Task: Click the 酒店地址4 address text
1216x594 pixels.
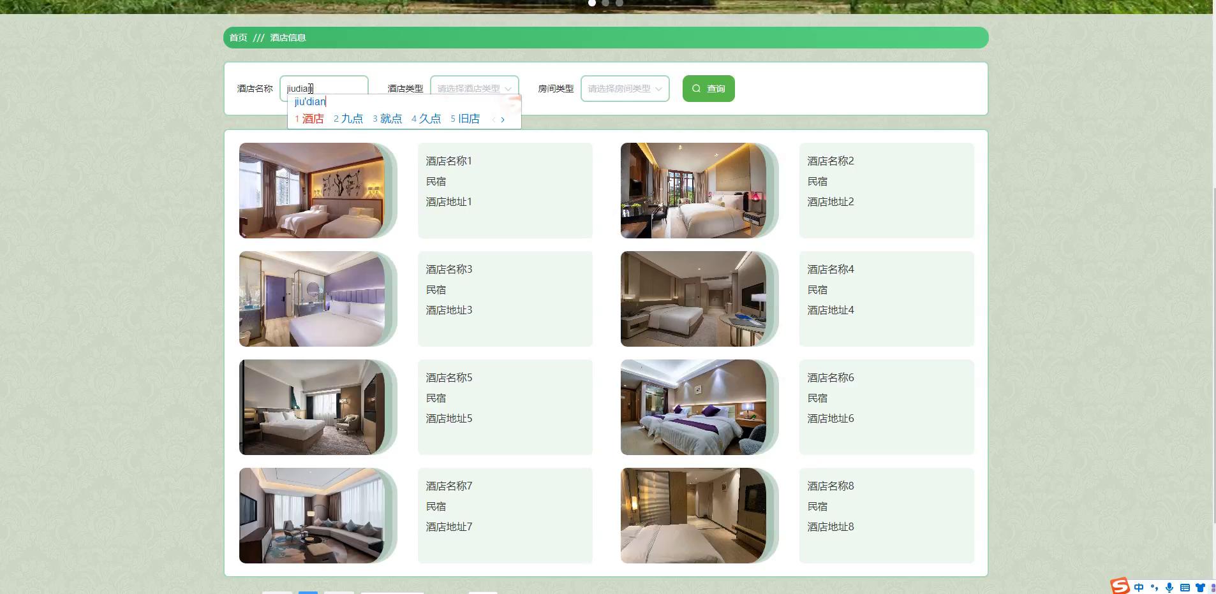Action: pos(831,310)
